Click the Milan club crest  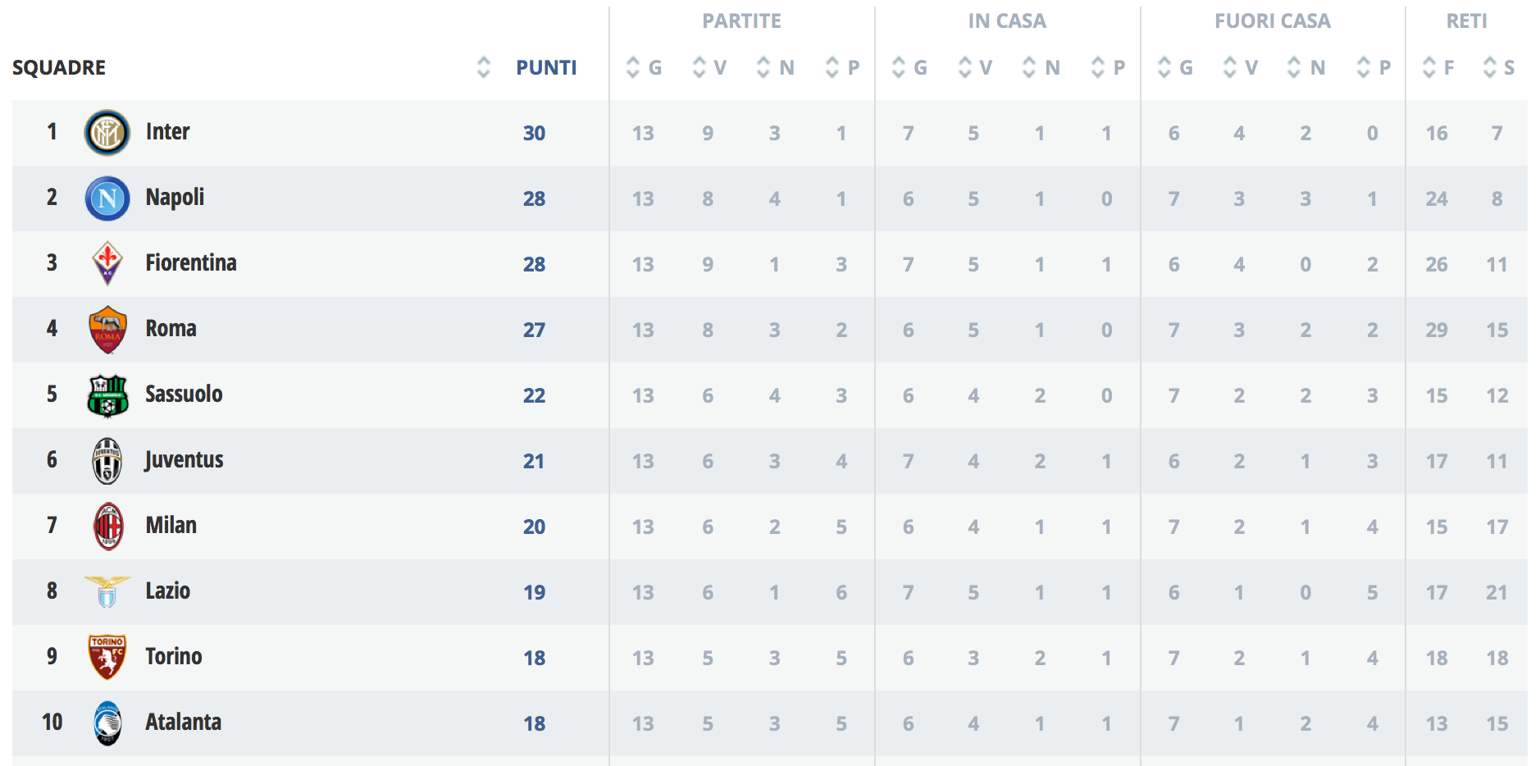[x=107, y=527]
